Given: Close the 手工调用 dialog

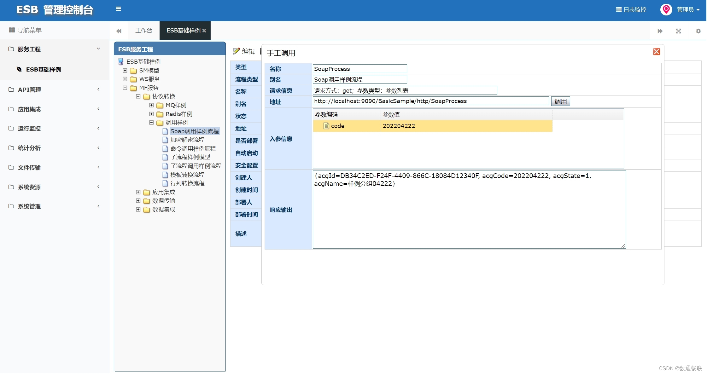Looking at the screenshot, I should tap(656, 52).
